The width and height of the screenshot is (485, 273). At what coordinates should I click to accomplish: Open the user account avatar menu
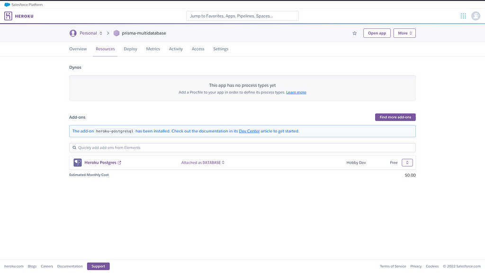476,16
